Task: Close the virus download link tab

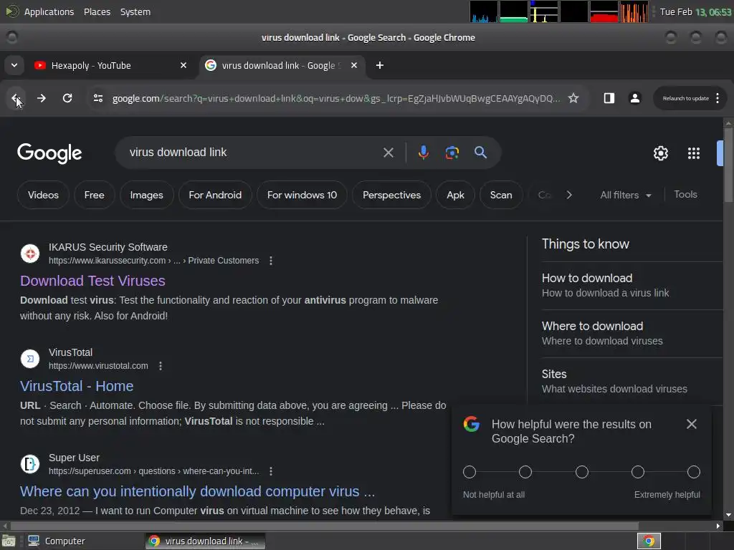Action: (354, 65)
